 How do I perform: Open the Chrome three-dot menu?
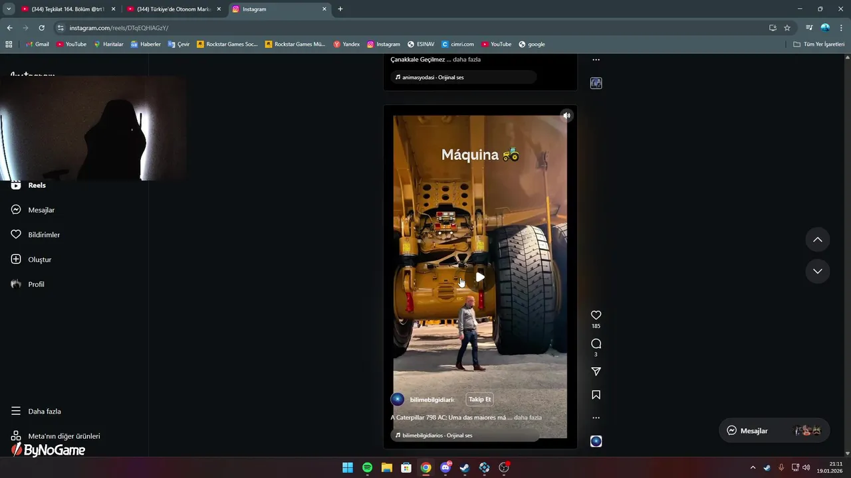pyautogui.click(x=841, y=28)
